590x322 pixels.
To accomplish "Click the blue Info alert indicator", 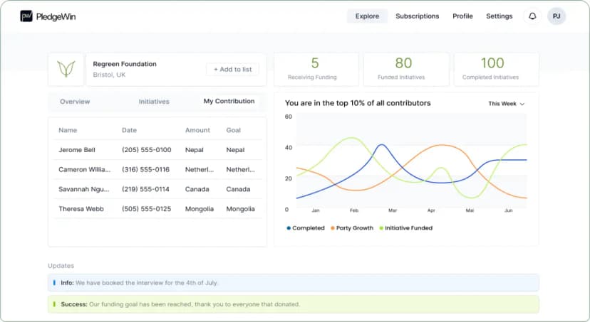I will tap(54, 283).
